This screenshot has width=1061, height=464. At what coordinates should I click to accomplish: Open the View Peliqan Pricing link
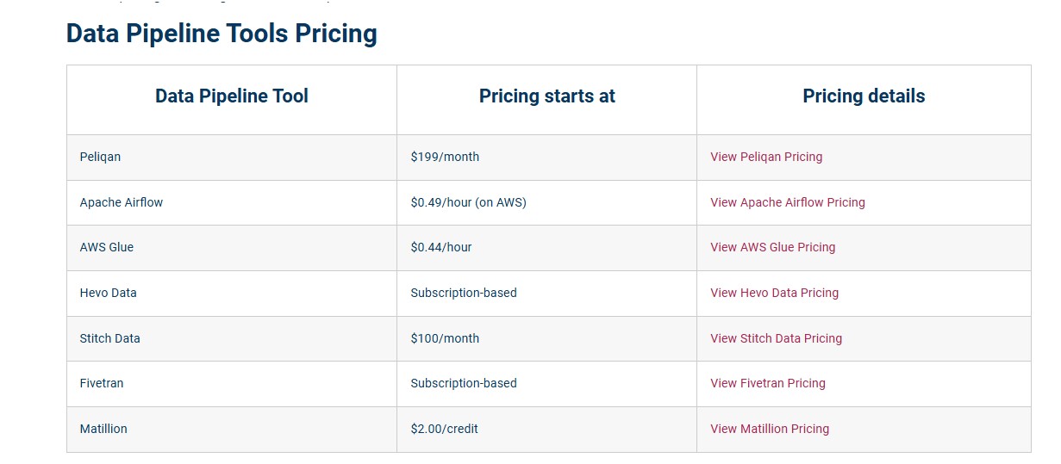point(766,157)
